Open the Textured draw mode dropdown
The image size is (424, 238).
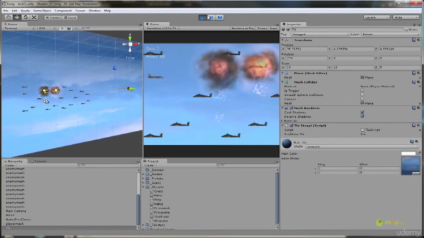pyautogui.click(x=19, y=28)
